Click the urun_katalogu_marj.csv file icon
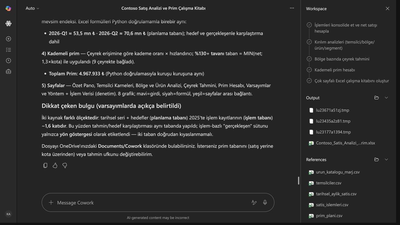Image resolution: width=400 pixels, height=225 pixels. pos(311,172)
